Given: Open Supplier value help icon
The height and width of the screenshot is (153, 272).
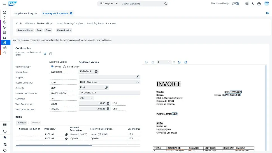Looking at the screenshot, I should point(138,77).
